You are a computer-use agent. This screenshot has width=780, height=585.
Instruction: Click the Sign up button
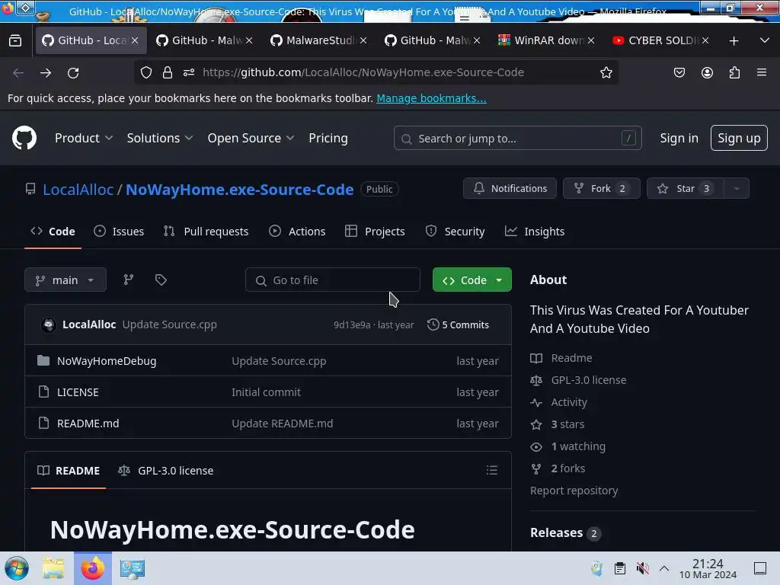point(739,138)
